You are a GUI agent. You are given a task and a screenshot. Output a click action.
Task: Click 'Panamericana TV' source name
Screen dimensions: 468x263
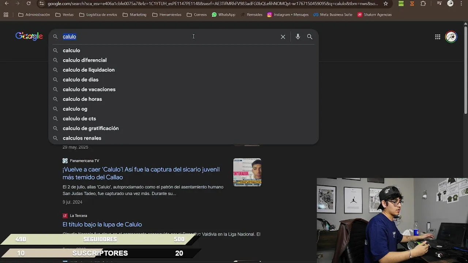point(84,161)
